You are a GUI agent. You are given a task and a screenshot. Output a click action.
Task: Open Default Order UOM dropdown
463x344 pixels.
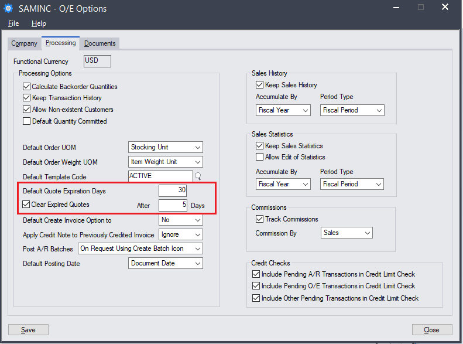165,147
